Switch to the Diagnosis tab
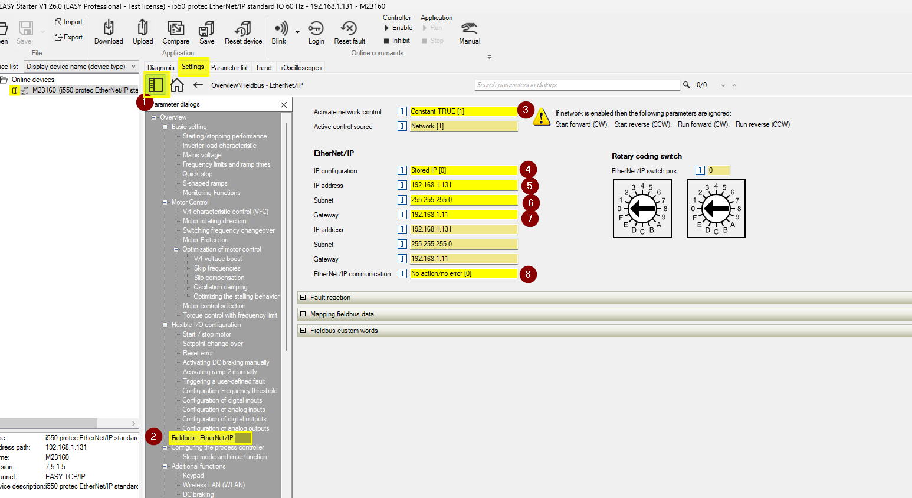912x498 pixels. pos(161,68)
